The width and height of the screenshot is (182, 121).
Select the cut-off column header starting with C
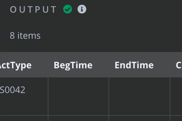coord(179,65)
